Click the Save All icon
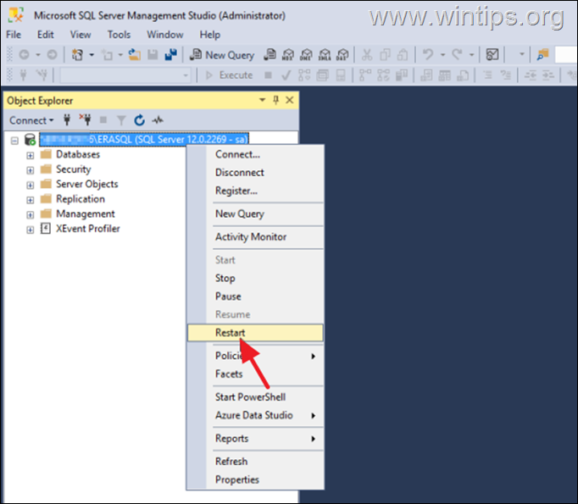The height and width of the screenshot is (504, 578). point(170,55)
